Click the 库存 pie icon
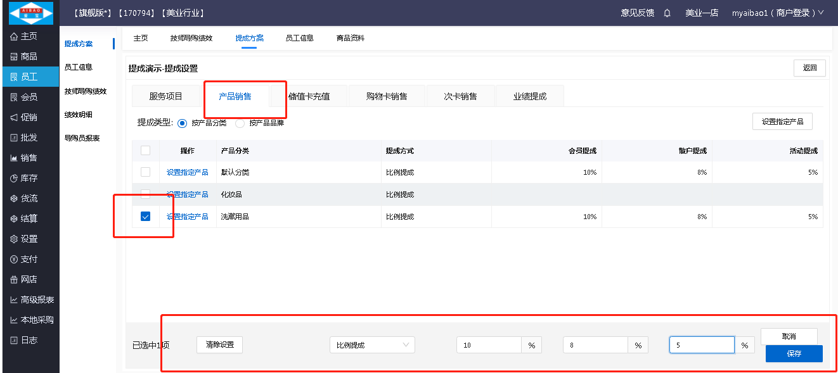The image size is (838, 373). coord(14,179)
